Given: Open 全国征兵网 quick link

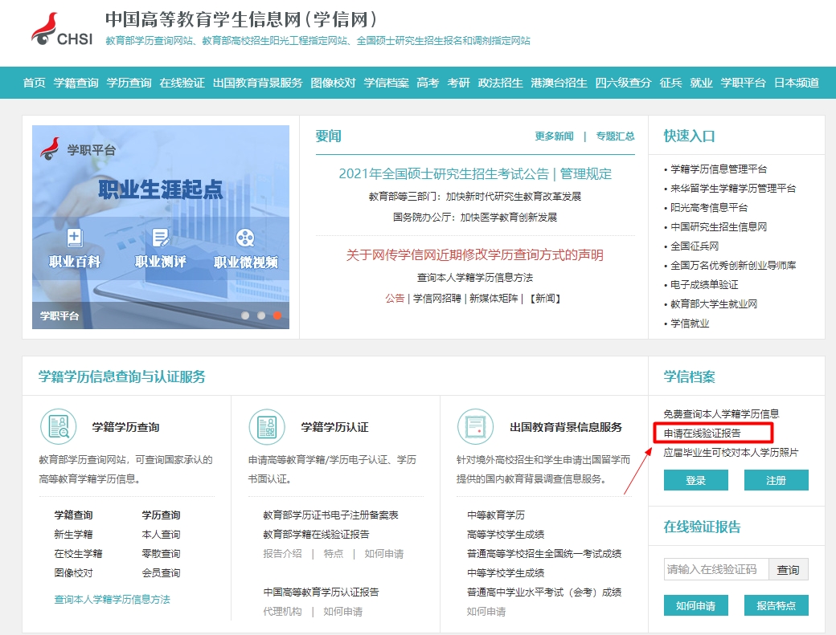Looking at the screenshot, I should pos(695,246).
